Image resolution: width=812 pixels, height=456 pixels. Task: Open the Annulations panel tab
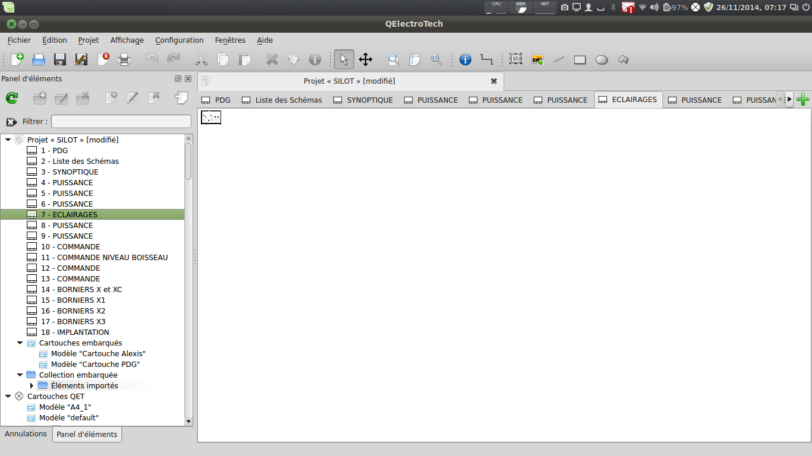[x=26, y=434]
